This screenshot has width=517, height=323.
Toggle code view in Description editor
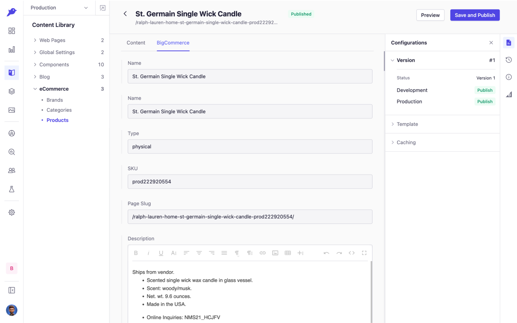click(x=351, y=253)
